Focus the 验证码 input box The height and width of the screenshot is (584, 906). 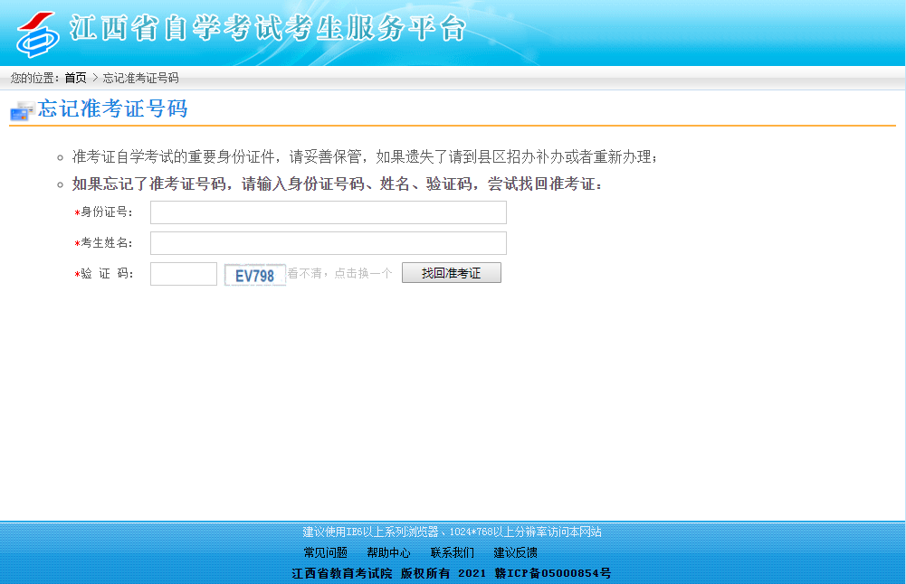click(x=183, y=274)
